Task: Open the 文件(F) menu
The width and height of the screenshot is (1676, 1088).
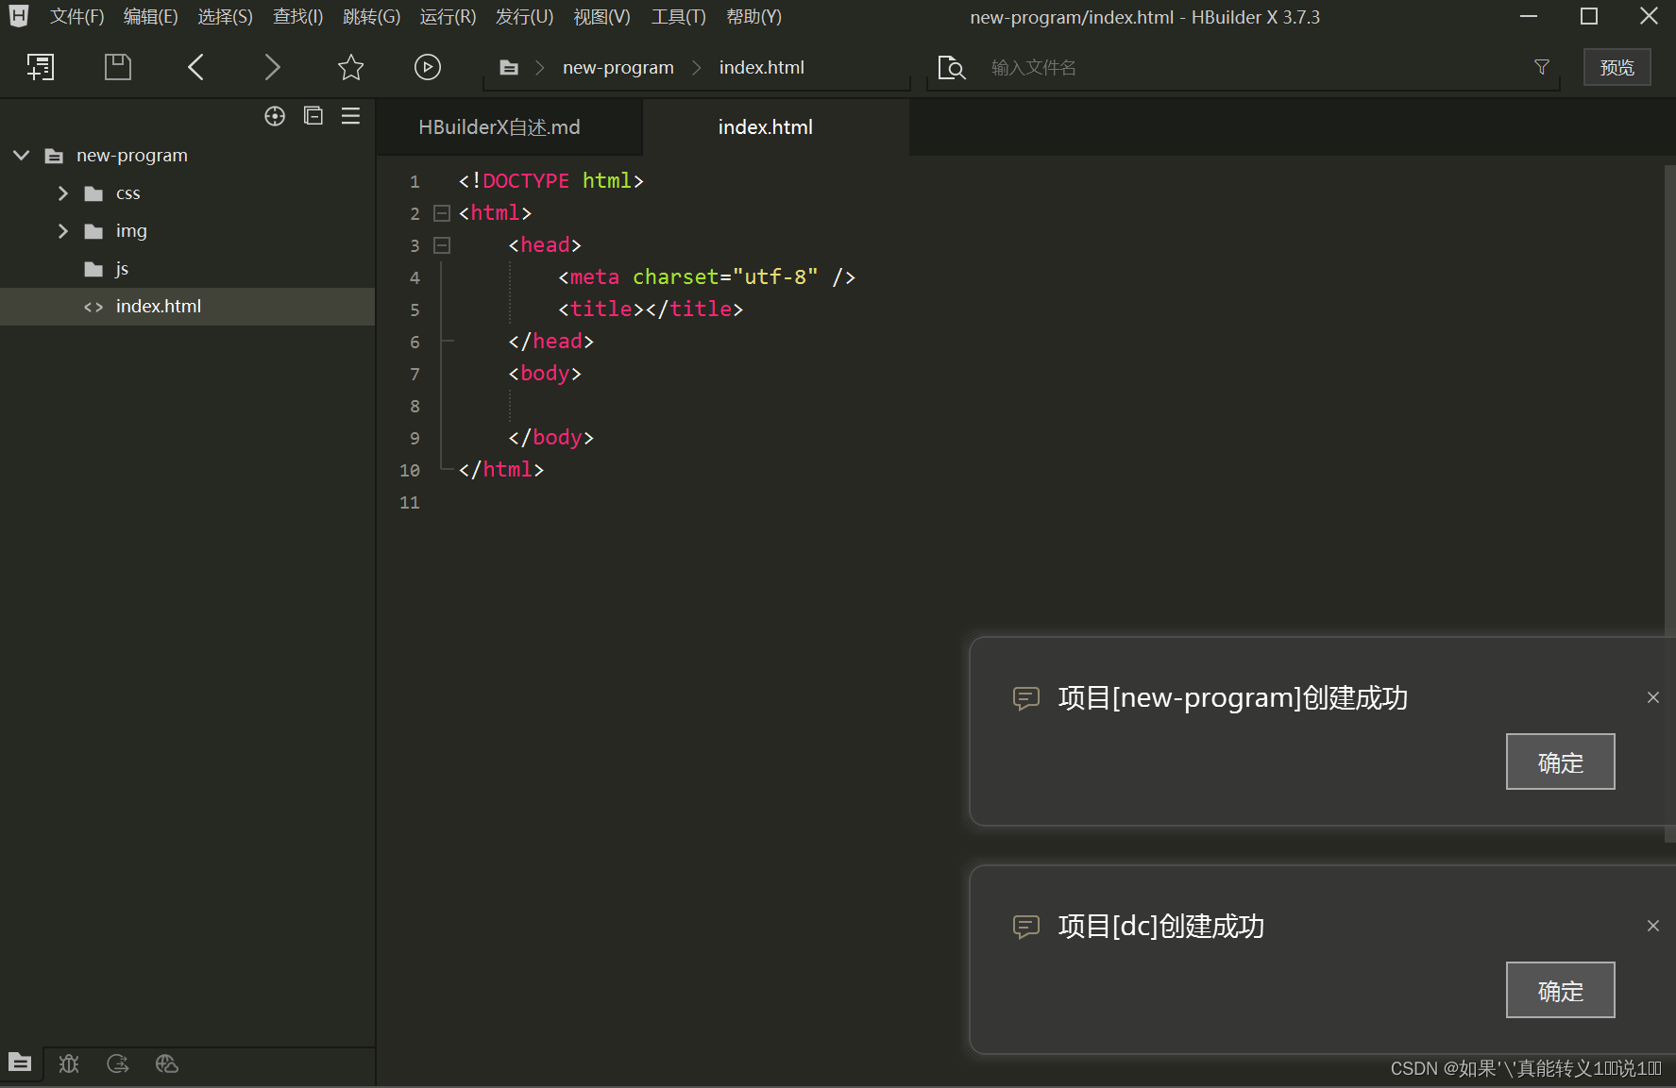Action: (x=77, y=17)
